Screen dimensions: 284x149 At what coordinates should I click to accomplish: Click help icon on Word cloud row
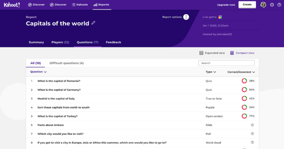pyautogui.click(x=252, y=143)
